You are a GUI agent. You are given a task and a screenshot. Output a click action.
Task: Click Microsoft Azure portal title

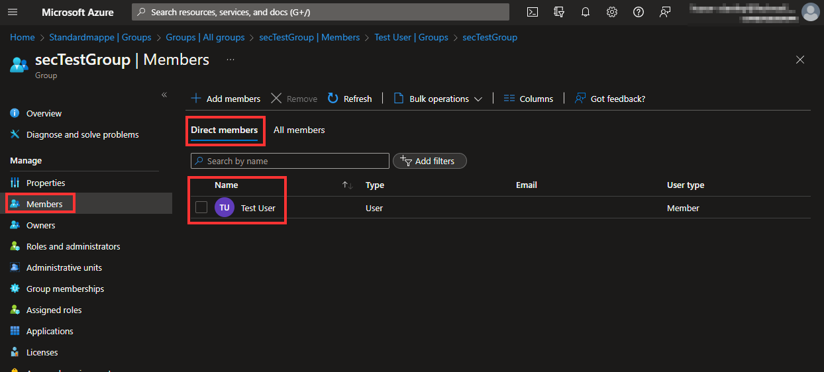77,12
